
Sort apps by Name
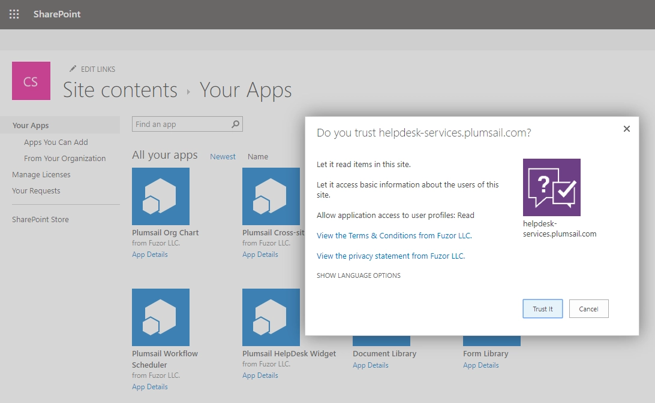pyautogui.click(x=258, y=156)
